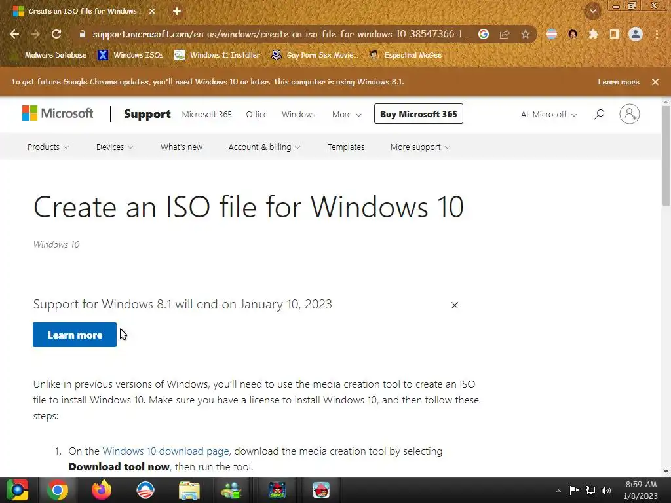Viewport: 671px width, 503px height.
Task: Click the Microsoft account sign-in icon
Action: pos(630,114)
